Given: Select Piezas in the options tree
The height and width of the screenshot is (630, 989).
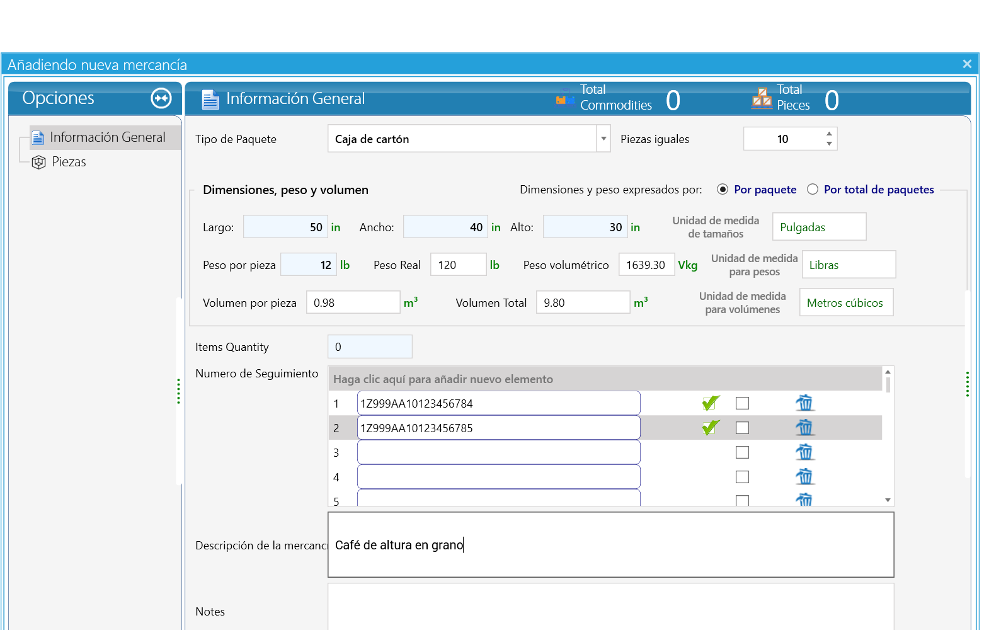Looking at the screenshot, I should coord(69,162).
